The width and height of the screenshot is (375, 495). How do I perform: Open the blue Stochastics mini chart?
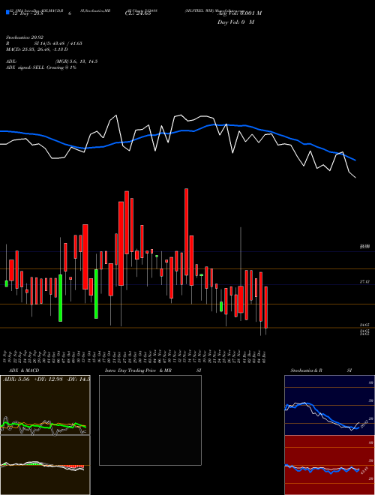tap(329, 405)
